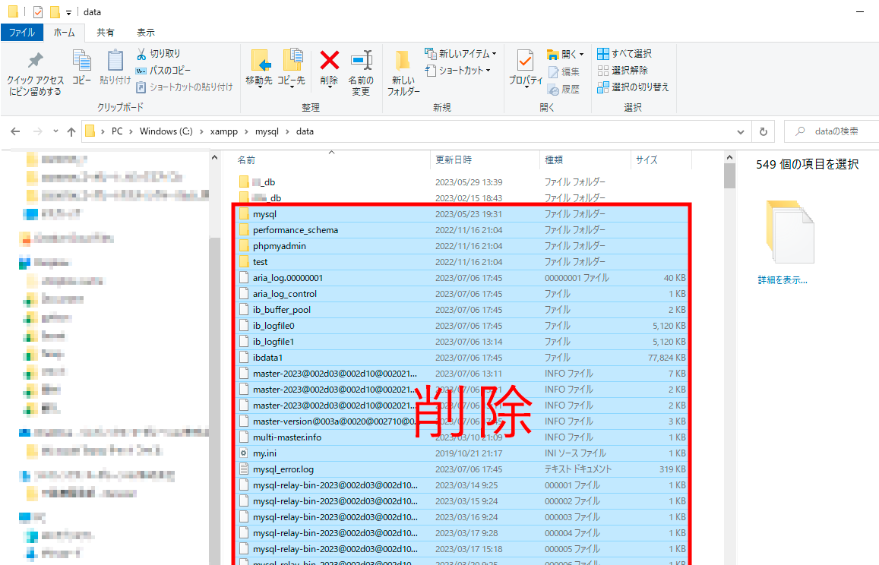Create a New Folder (新しいフォルダー) icon

(403, 61)
